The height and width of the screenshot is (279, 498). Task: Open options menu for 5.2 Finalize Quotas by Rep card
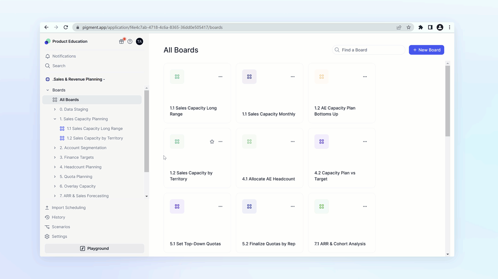pos(293,207)
